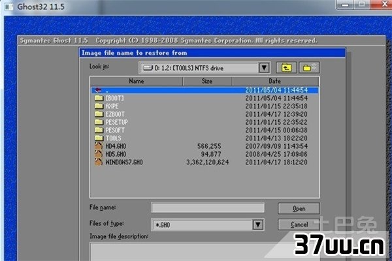The width and height of the screenshot is (392, 261).
Task: Click the HD4.GHO file name
Action: pos(116,146)
